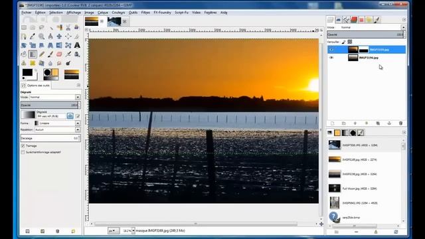Hide the selected top layer with eye icon

[x=331, y=50]
